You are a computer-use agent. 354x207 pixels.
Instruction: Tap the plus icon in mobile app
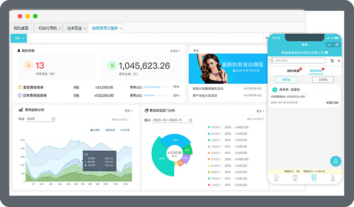click(339, 61)
